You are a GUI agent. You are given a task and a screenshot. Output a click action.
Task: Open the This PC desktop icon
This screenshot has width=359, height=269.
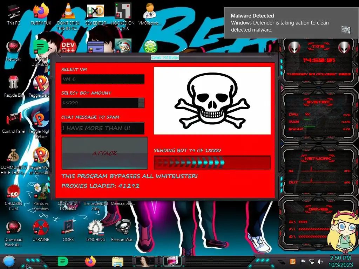(x=13, y=14)
